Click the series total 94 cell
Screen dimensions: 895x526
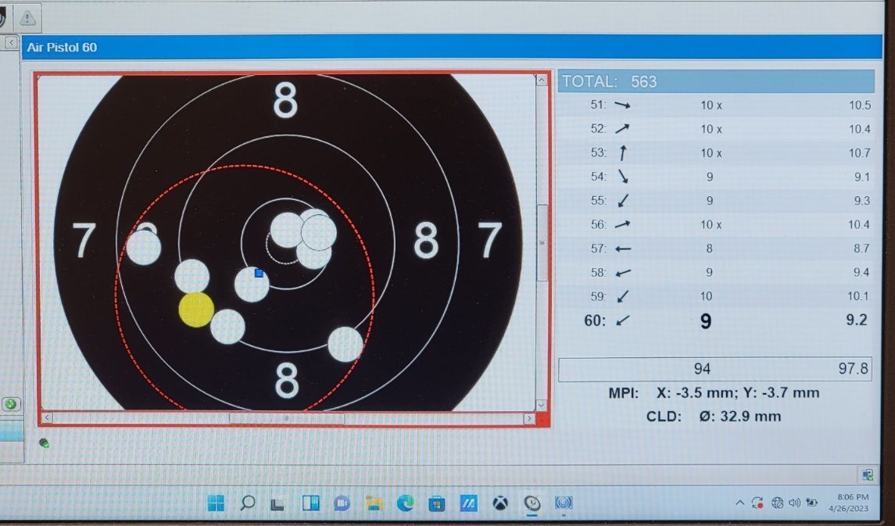tap(702, 369)
